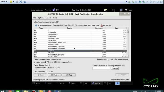Switch to the sqlmap window in bottom panel
This screenshot has width=164, height=92.
[x=61, y=83]
